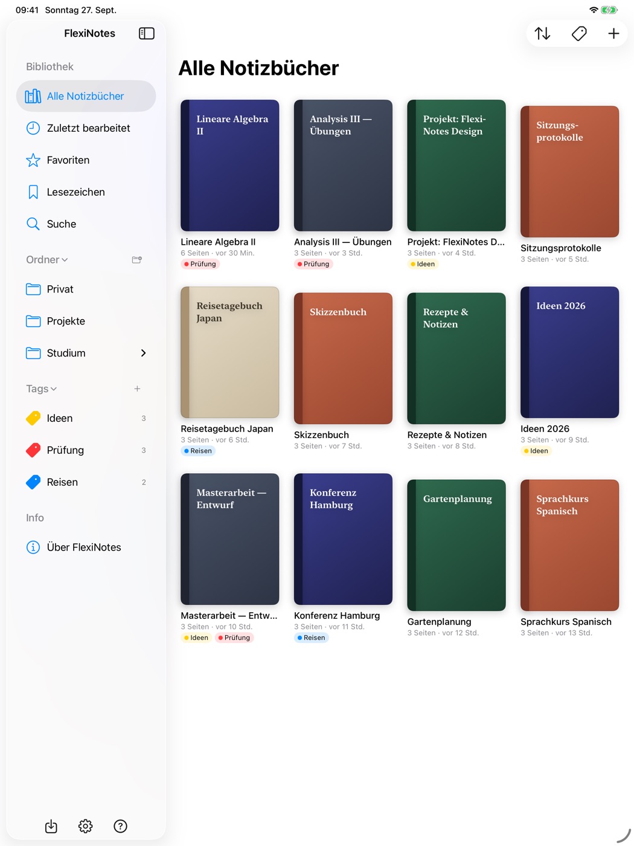The width and height of the screenshot is (634, 846).
Task: Check the battery status icon
Action: pyautogui.click(x=609, y=10)
